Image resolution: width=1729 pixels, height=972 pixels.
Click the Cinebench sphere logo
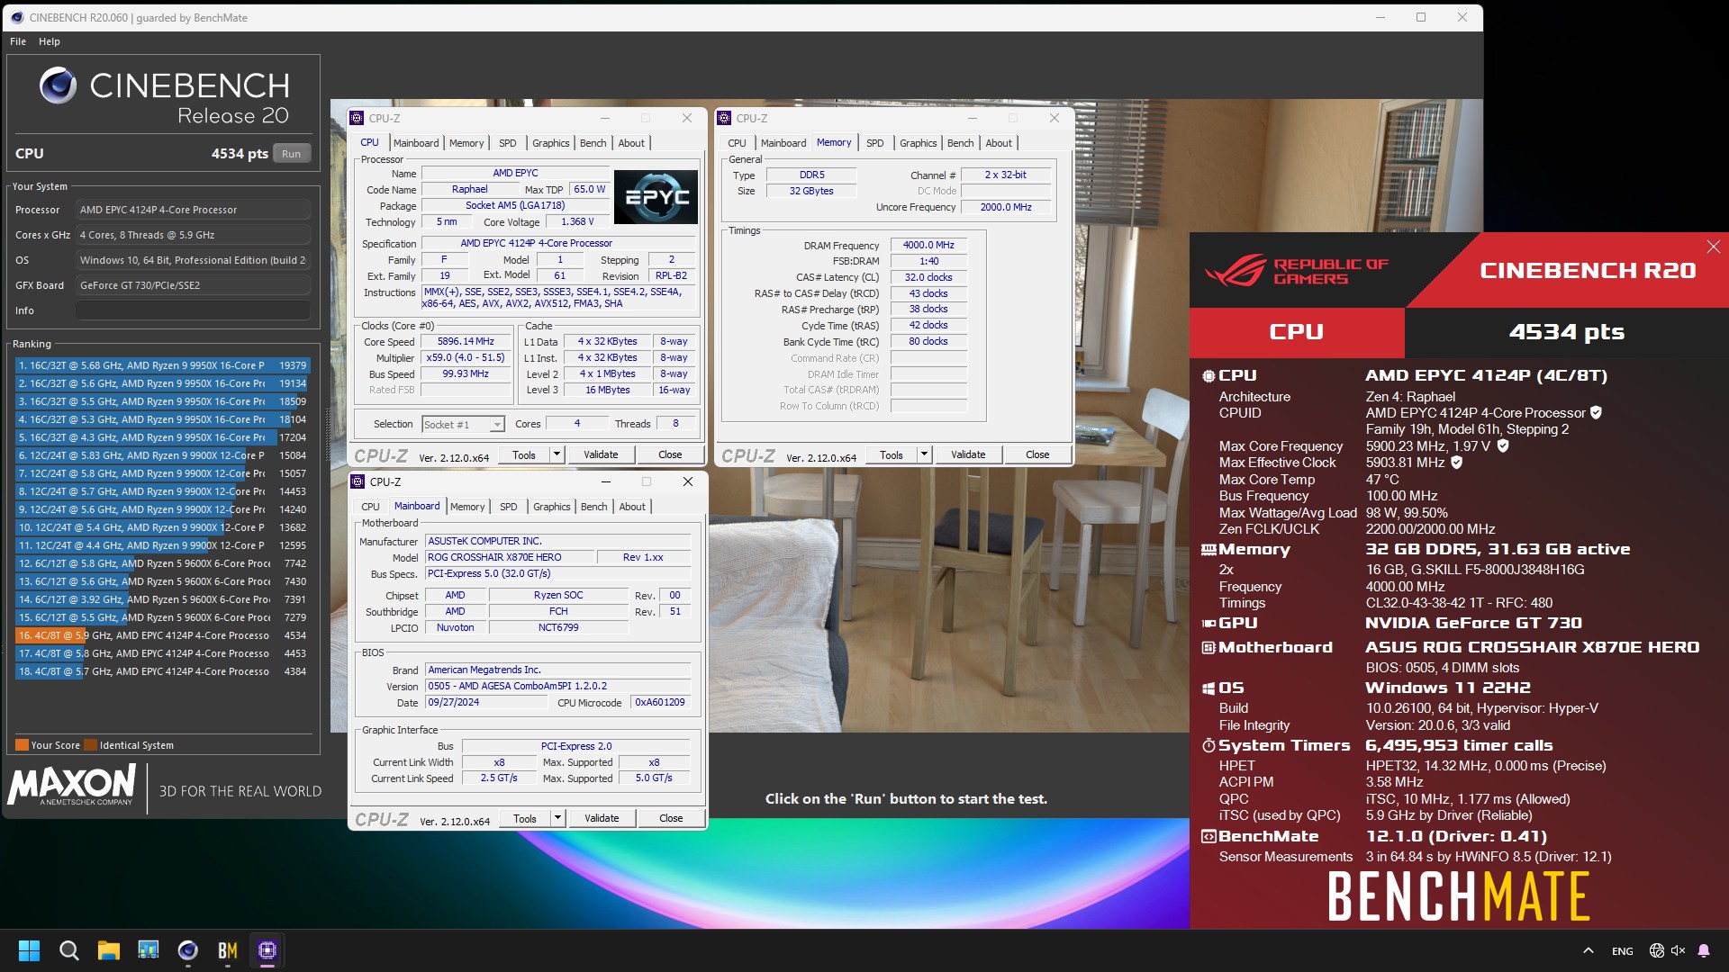[x=59, y=85]
